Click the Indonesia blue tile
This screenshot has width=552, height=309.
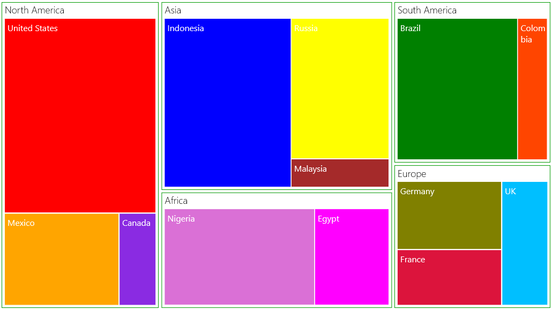coord(227,102)
